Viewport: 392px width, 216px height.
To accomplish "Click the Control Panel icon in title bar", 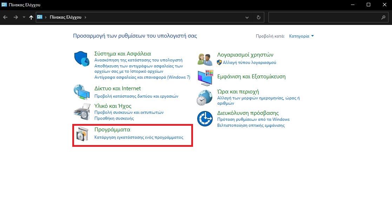I will pos(4,5).
